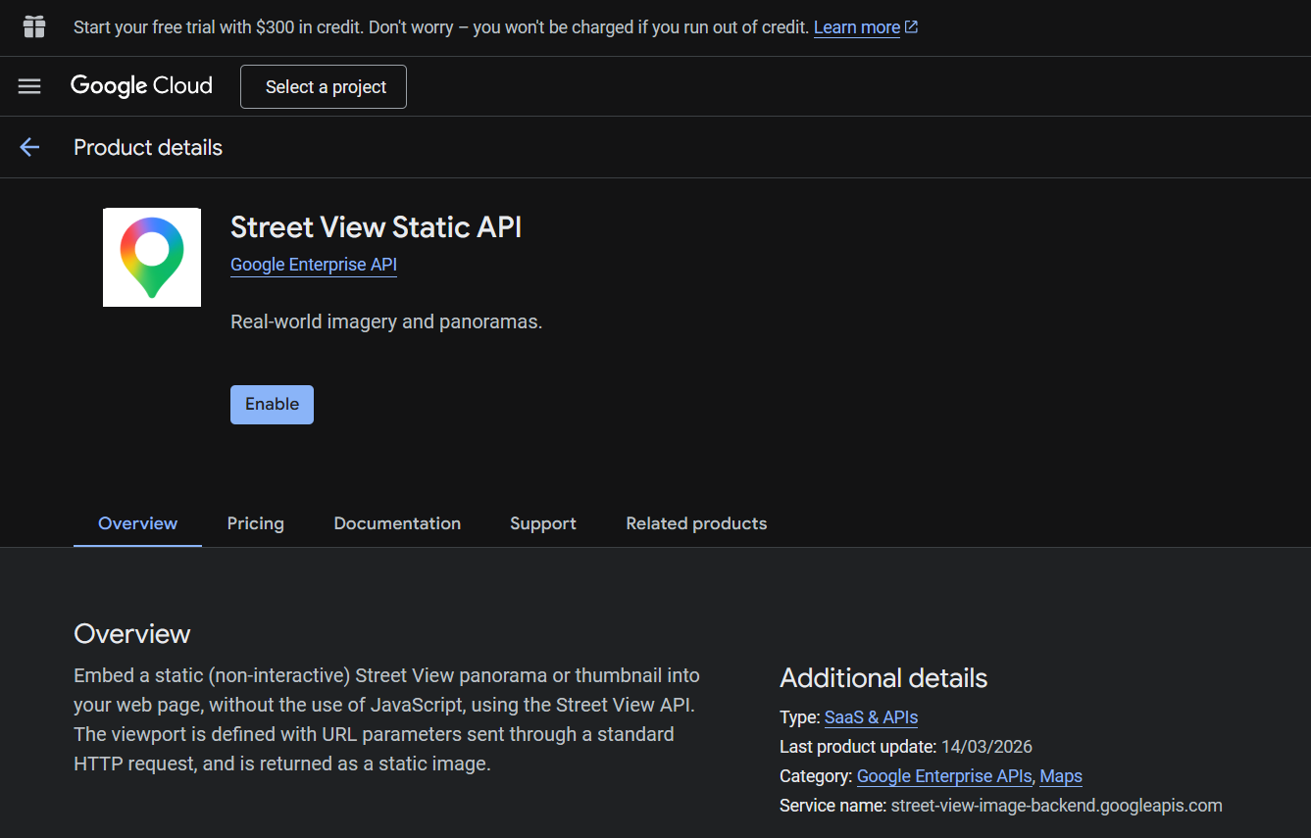Click the Google Cloud logo

[x=141, y=86]
